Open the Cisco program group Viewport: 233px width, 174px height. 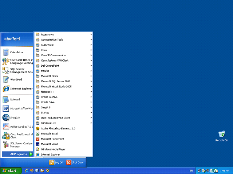(64, 50)
